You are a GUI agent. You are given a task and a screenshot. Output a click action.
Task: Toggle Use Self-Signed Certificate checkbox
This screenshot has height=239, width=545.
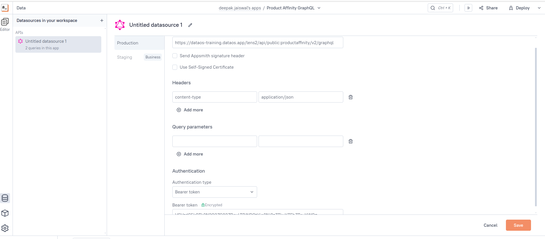(x=175, y=67)
